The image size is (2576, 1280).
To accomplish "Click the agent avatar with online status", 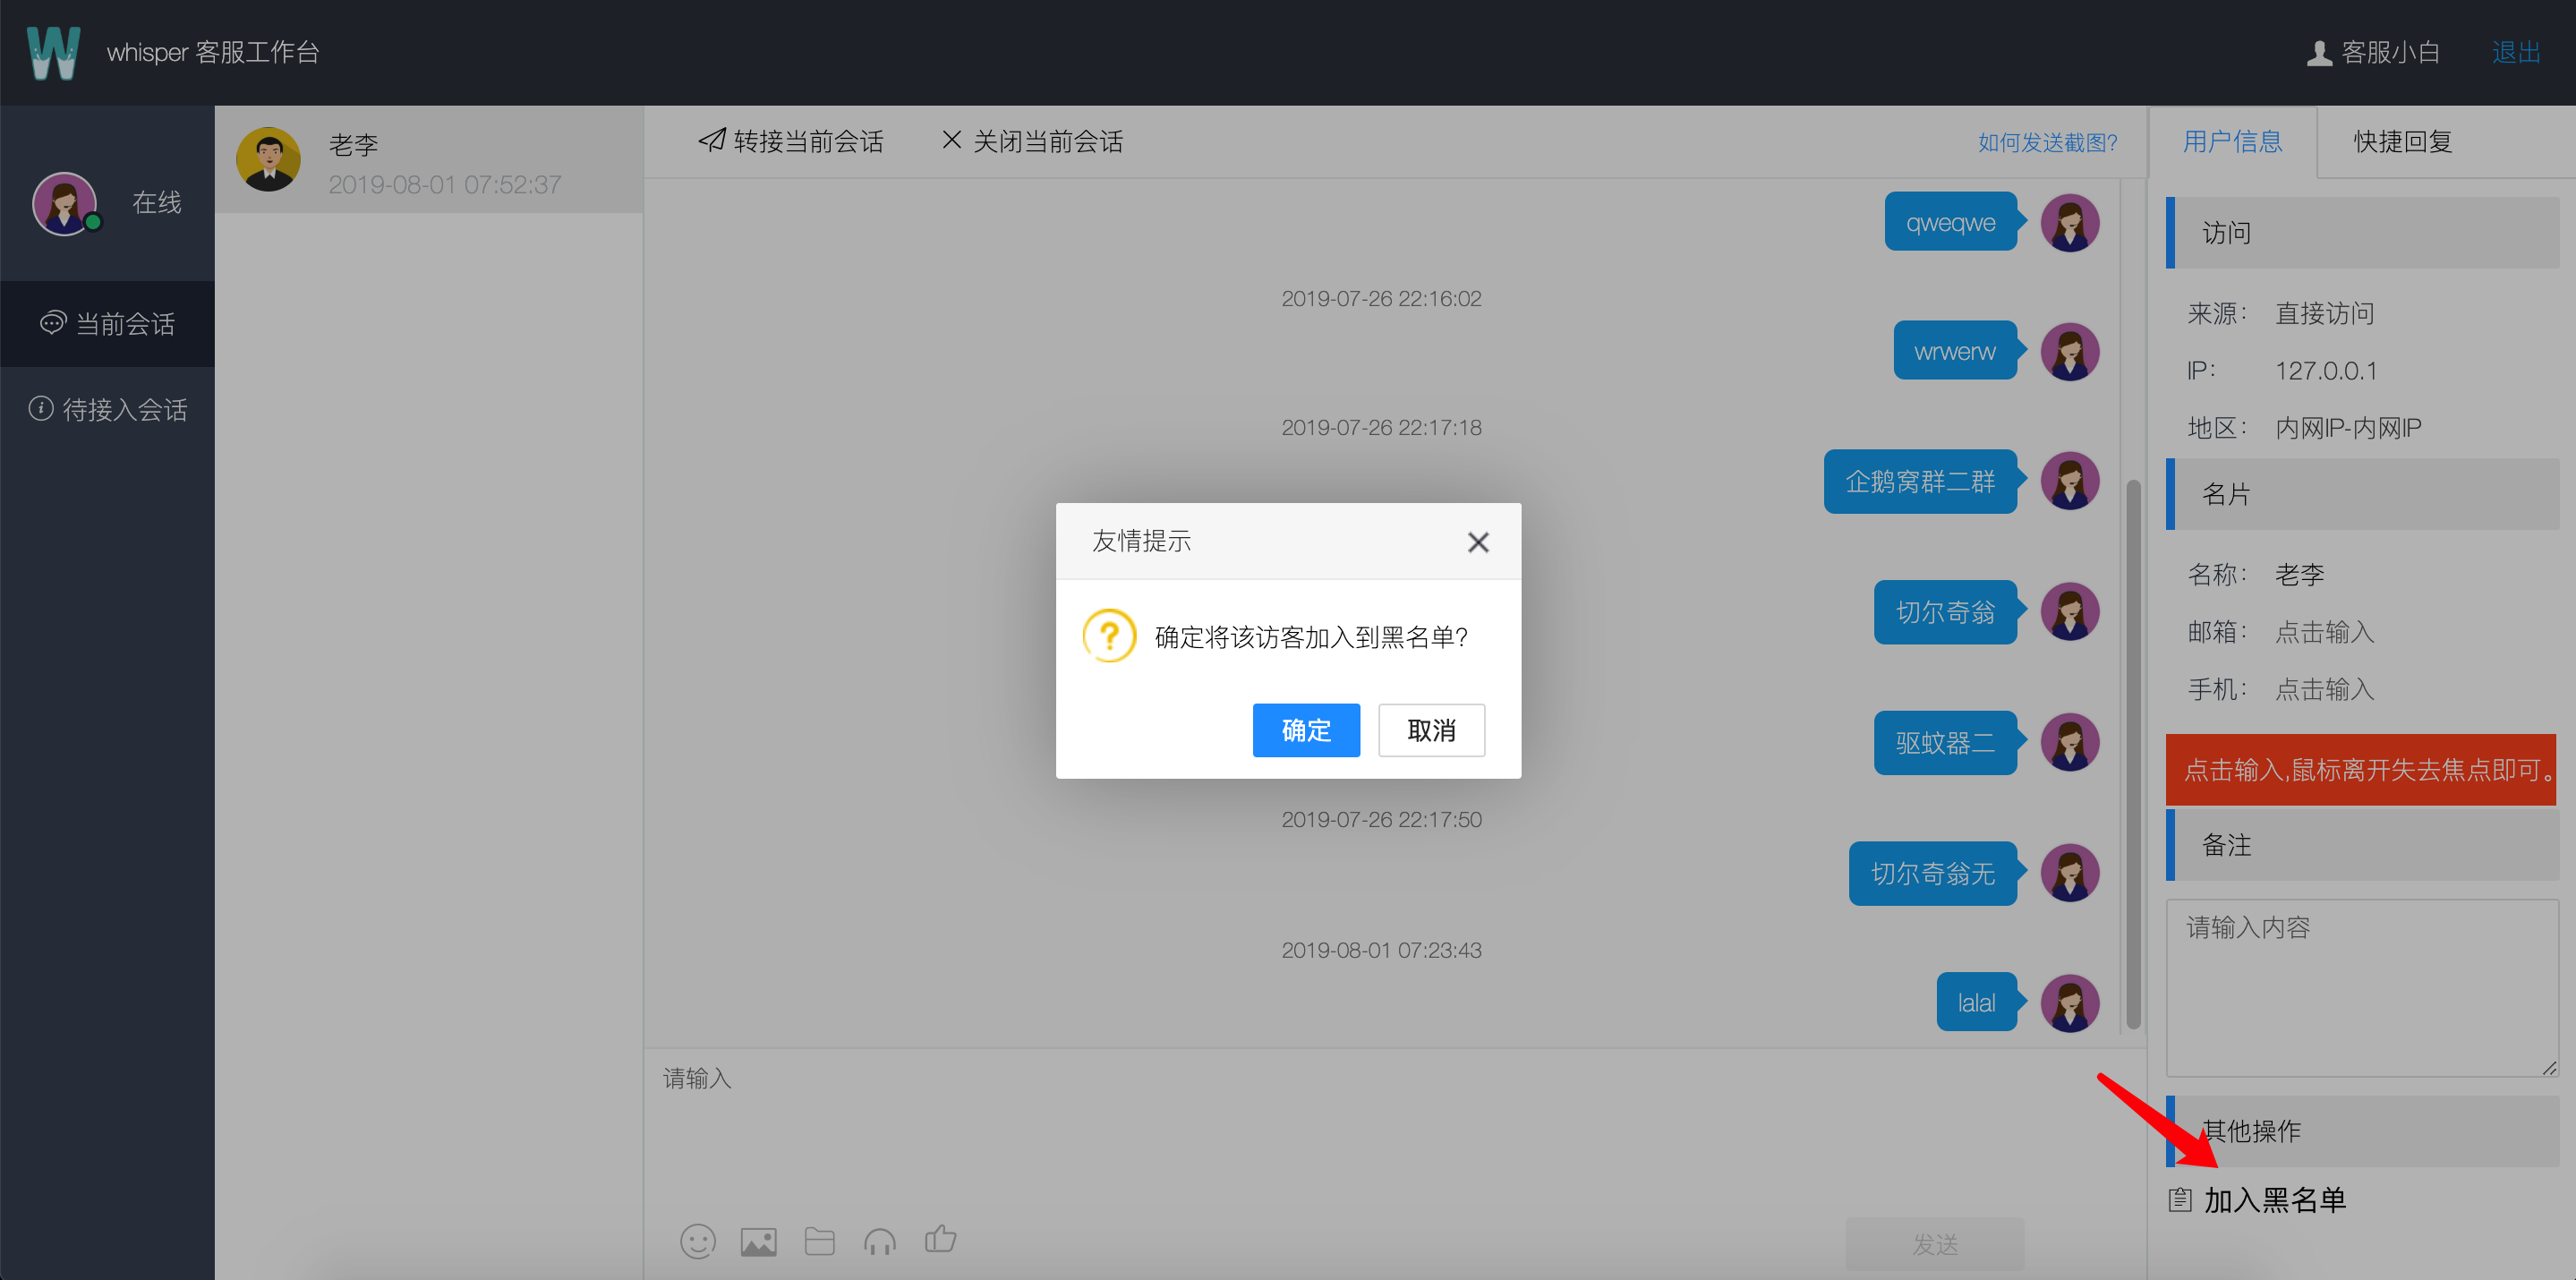I will point(65,204).
